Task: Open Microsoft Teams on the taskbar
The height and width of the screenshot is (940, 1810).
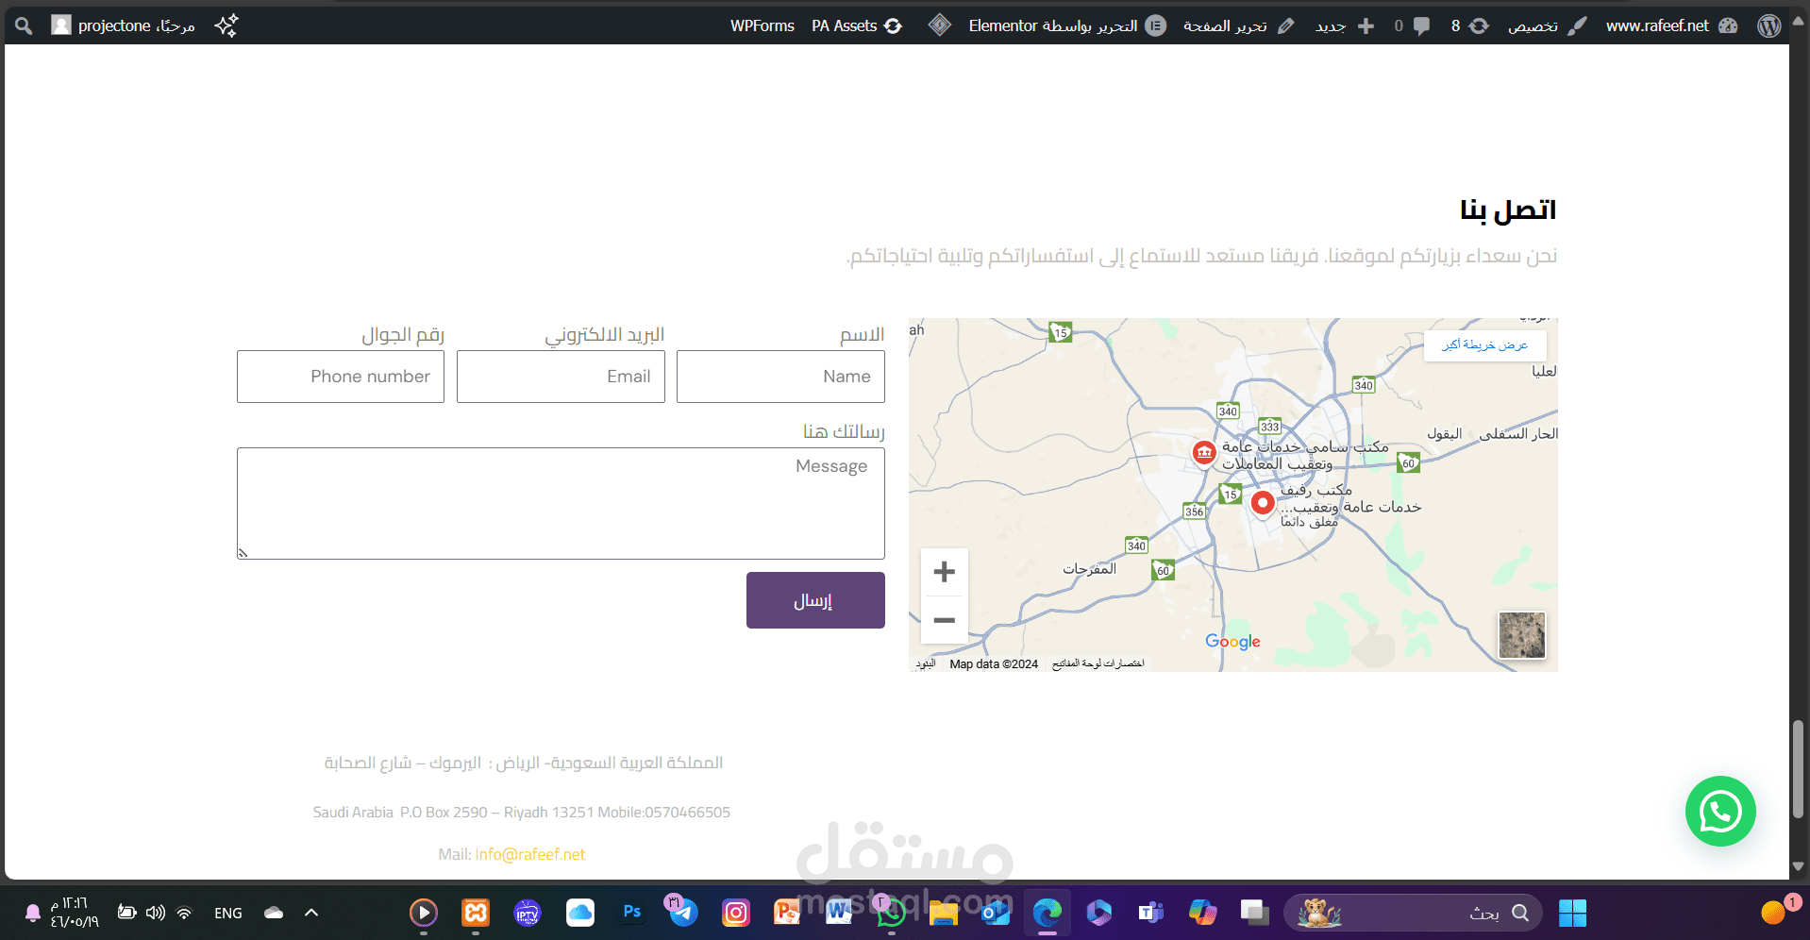Action: [1150, 913]
